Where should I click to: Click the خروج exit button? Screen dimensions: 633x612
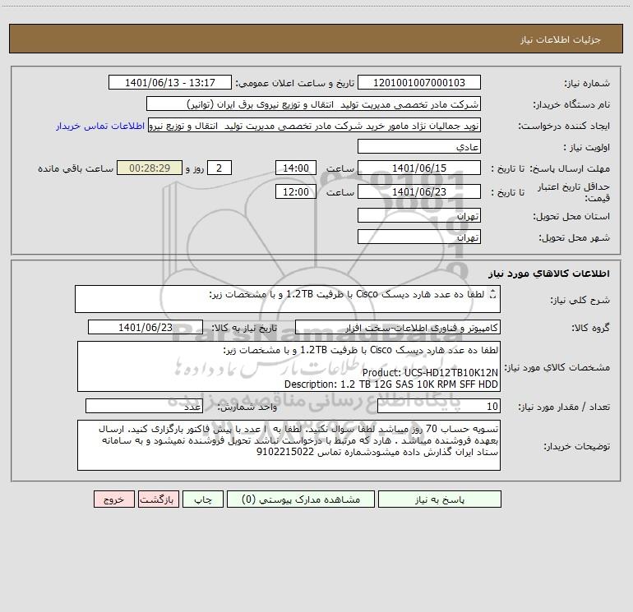coord(113,499)
